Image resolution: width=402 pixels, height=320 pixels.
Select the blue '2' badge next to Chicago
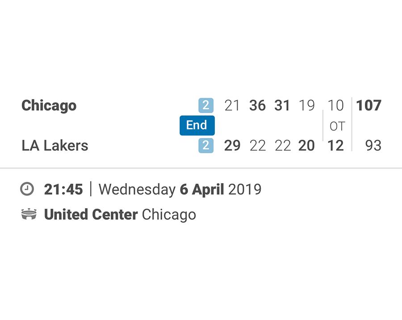(206, 105)
